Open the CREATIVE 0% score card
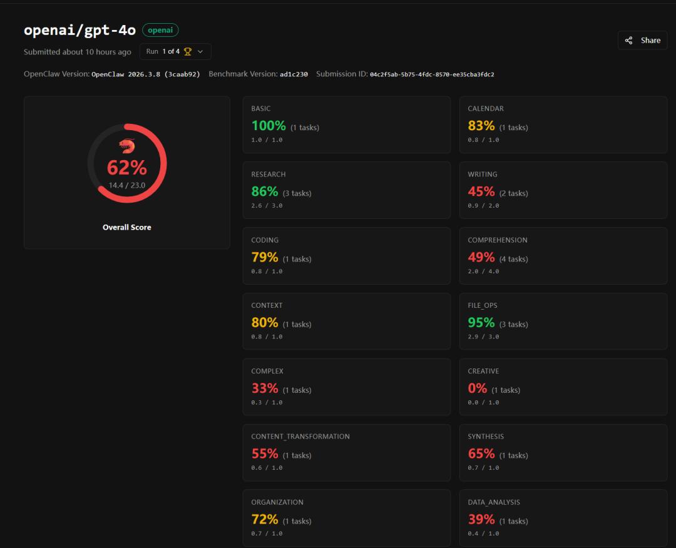 [563, 387]
